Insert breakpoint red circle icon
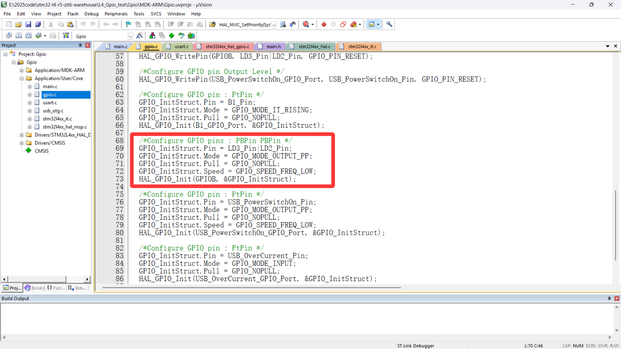Viewport: 621px width, 349px height. tap(323, 24)
